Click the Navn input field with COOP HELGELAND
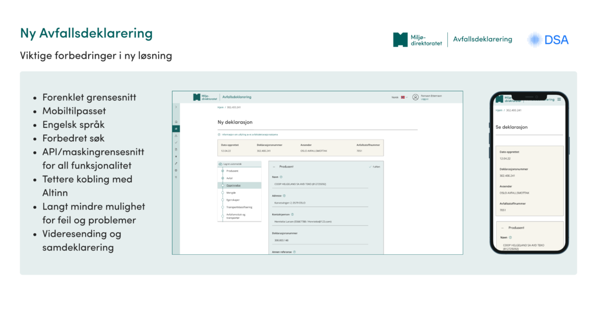The image size is (597, 335). [x=319, y=184]
